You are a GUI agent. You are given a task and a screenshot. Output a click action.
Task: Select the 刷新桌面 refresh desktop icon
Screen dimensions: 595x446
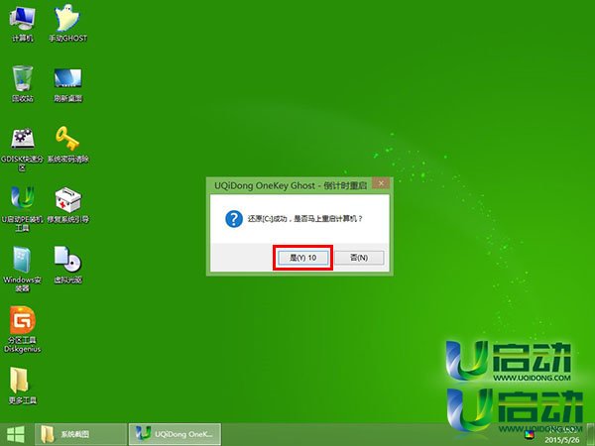[x=67, y=84]
